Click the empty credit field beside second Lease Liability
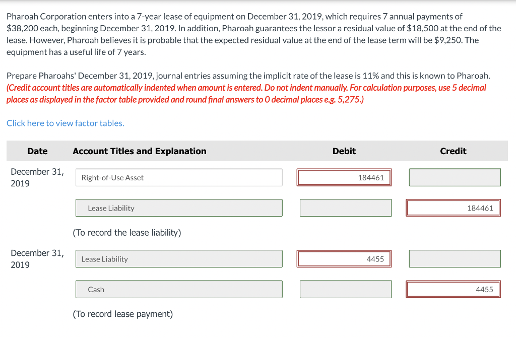The width and height of the screenshot is (516, 338). click(x=455, y=259)
